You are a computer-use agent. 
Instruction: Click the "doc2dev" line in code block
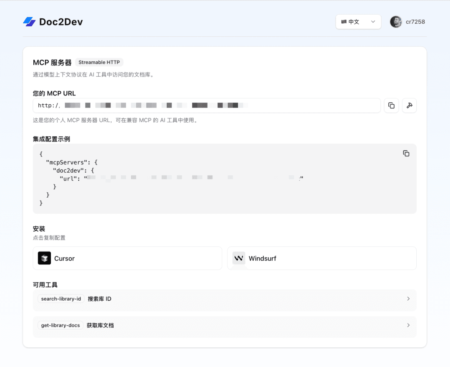coord(73,170)
